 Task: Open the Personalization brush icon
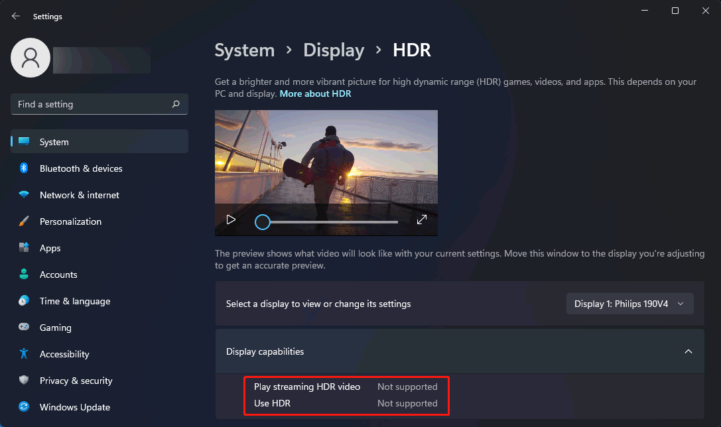click(24, 221)
